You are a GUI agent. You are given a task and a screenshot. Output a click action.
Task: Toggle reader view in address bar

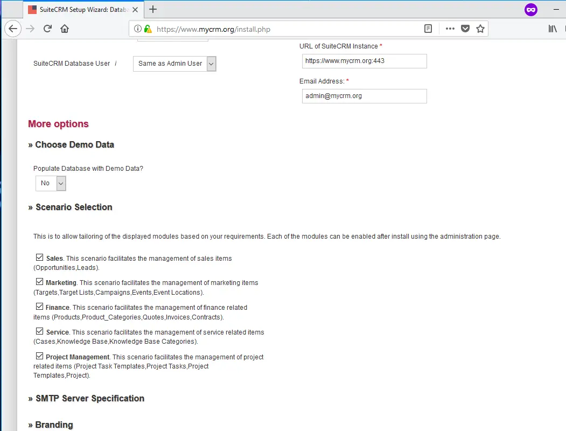pos(428,29)
